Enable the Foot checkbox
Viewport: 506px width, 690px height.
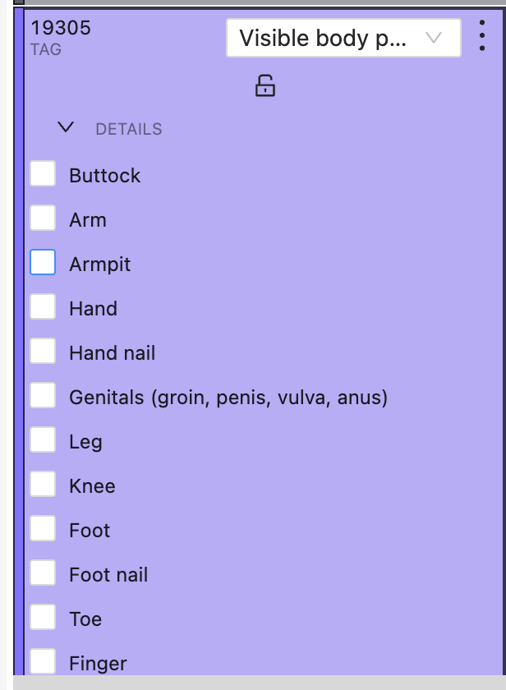click(x=43, y=529)
